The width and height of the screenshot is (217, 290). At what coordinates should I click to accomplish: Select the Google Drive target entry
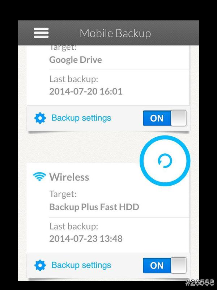pyautogui.click(x=76, y=60)
